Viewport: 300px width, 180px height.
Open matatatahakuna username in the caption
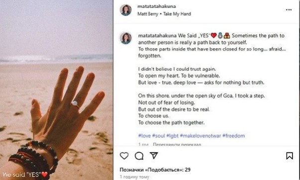coord(157,36)
